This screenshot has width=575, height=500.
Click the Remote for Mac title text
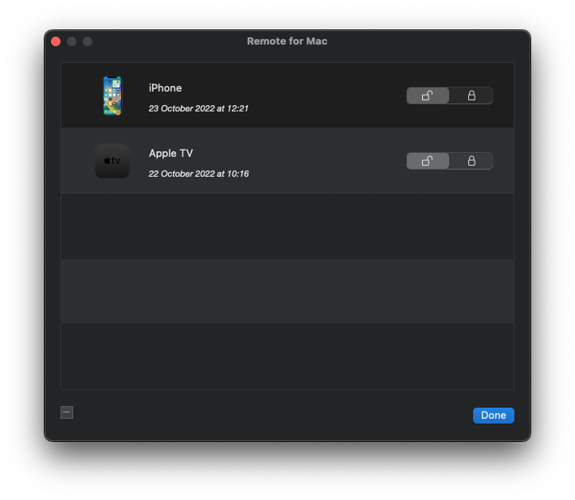point(287,41)
